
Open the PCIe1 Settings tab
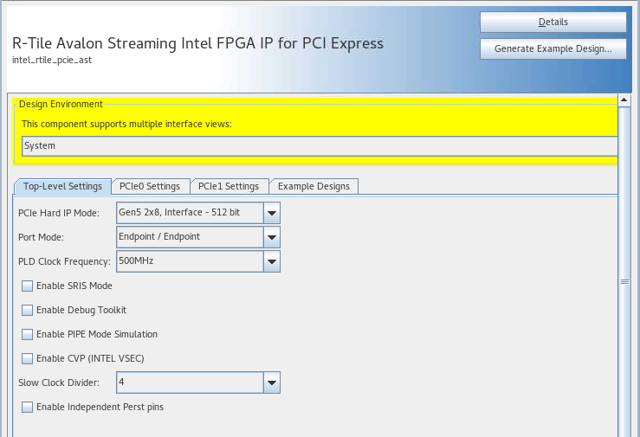point(228,186)
